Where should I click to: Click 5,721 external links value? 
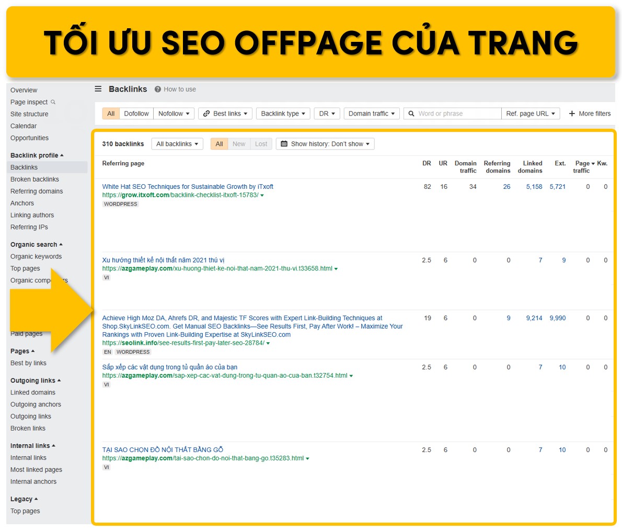coord(557,187)
